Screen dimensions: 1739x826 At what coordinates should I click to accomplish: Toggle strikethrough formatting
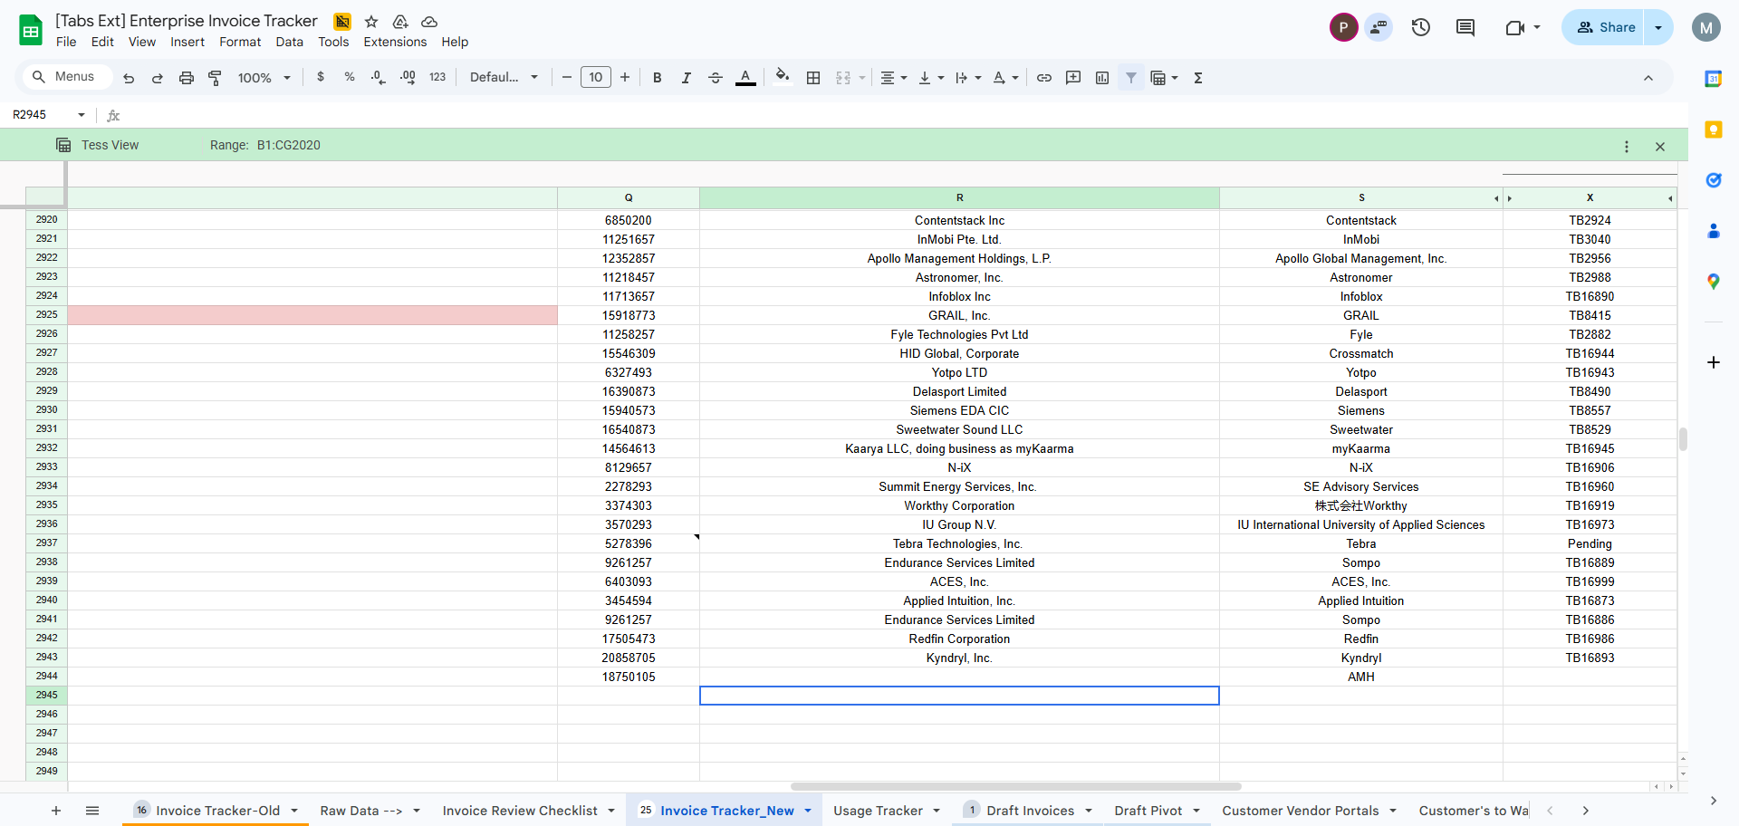point(715,78)
